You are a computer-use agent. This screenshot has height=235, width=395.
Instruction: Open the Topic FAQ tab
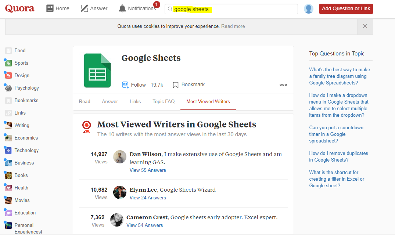pyautogui.click(x=164, y=102)
